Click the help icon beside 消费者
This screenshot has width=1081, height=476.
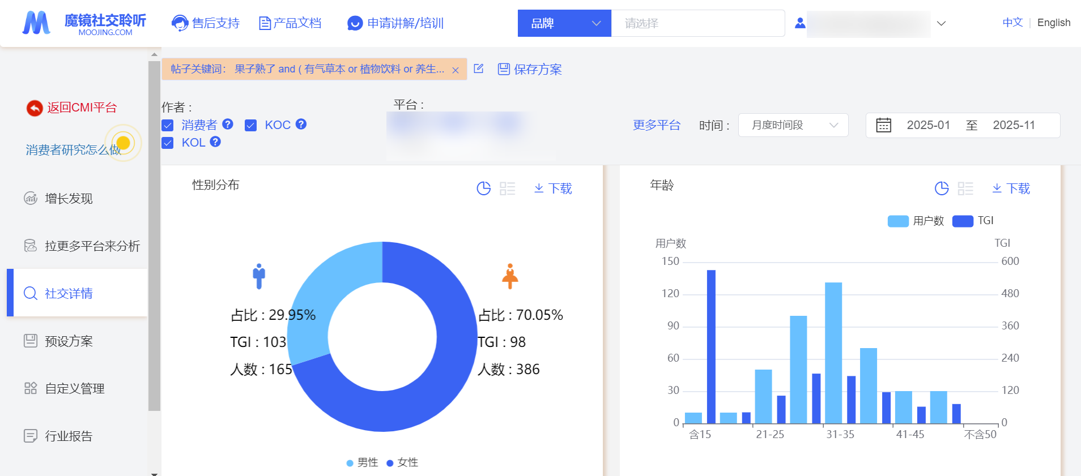click(228, 124)
